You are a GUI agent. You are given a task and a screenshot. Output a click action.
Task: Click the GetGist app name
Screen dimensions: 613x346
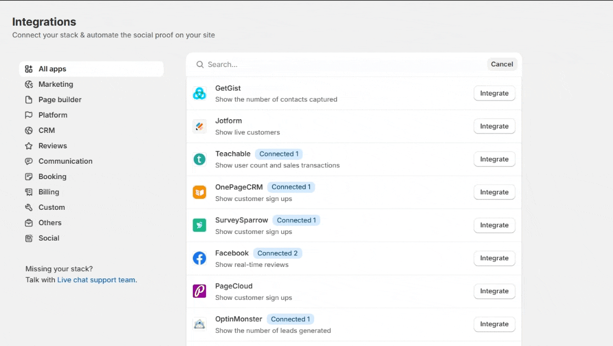228,88
